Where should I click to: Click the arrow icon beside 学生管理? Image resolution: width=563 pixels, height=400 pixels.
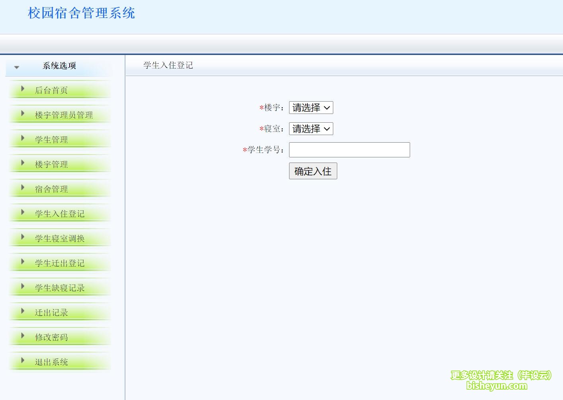coord(23,139)
